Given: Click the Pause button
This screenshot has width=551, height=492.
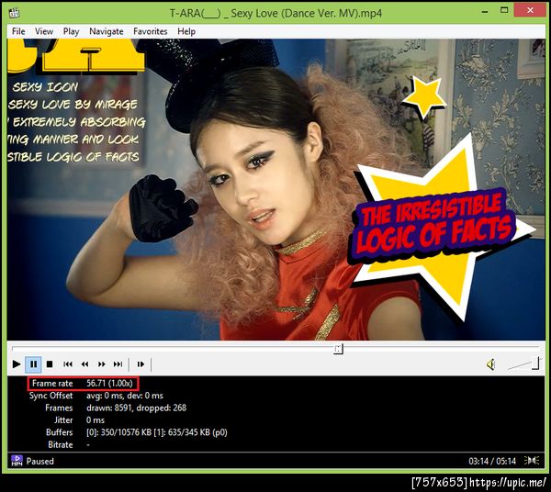Looking at the screenshot, I should point(33,364).
